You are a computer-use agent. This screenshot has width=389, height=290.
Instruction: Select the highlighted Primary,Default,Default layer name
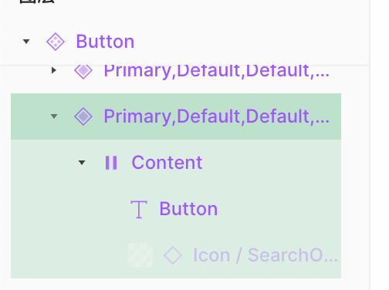coord(216,116)
